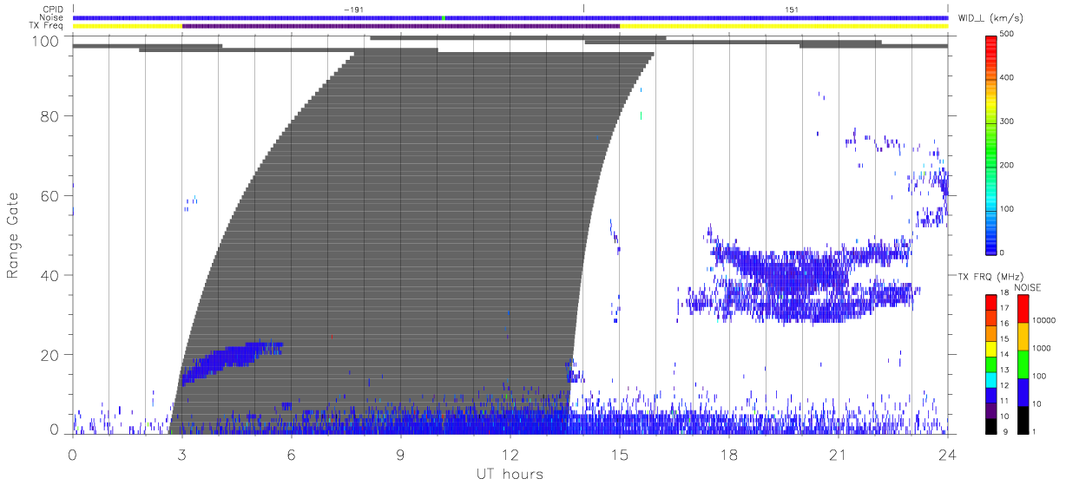
Task: Click the NOISE level colorbar
Action: tap(1023, 364)
